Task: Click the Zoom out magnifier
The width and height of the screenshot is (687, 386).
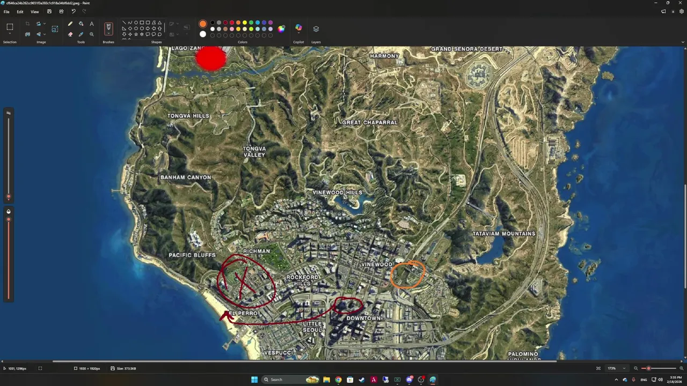Action: 636,368
